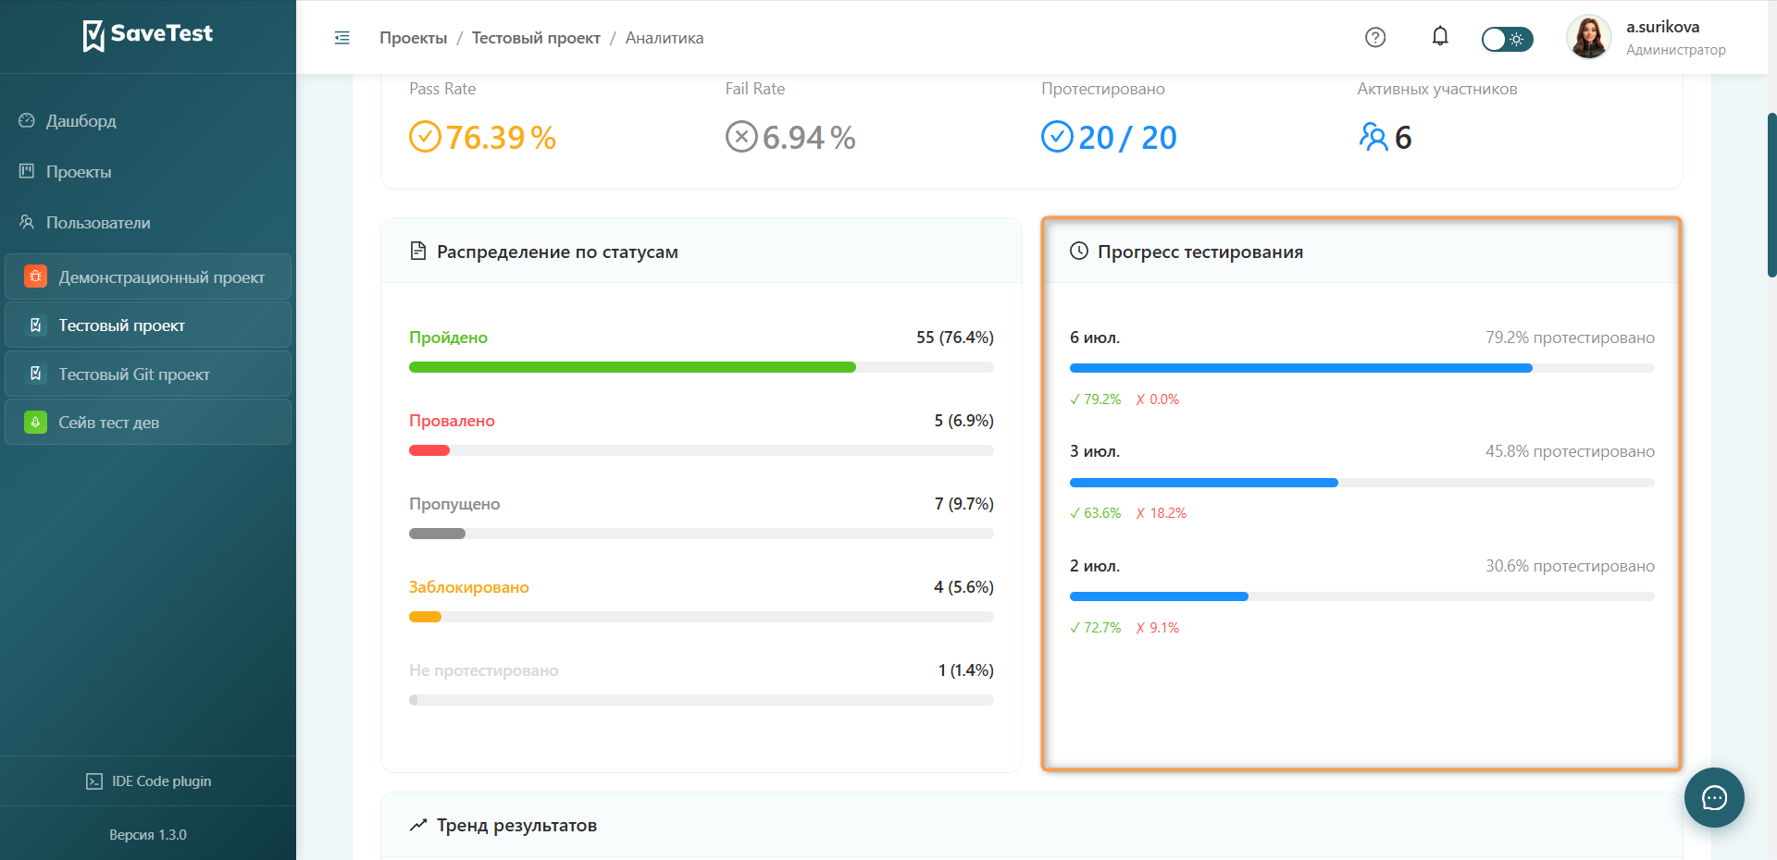Click the Распределение по статусам document icon

click(418, 252)
